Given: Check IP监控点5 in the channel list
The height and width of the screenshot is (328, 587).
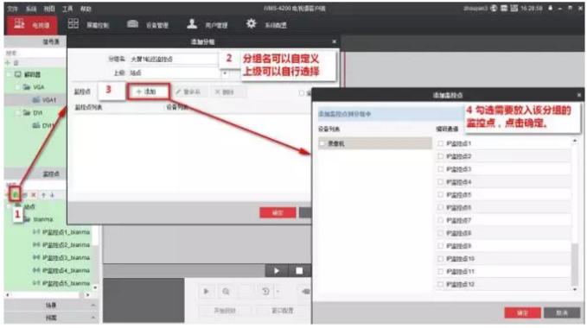Looking at the screenshot, I should [x=441, y=194].
